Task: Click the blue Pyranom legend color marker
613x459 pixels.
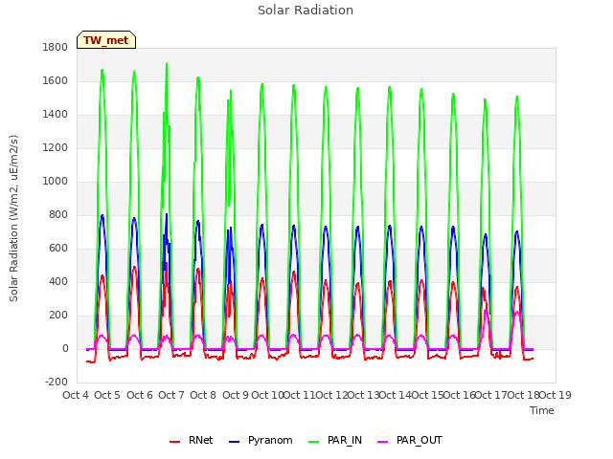Action: click(234, 442)
